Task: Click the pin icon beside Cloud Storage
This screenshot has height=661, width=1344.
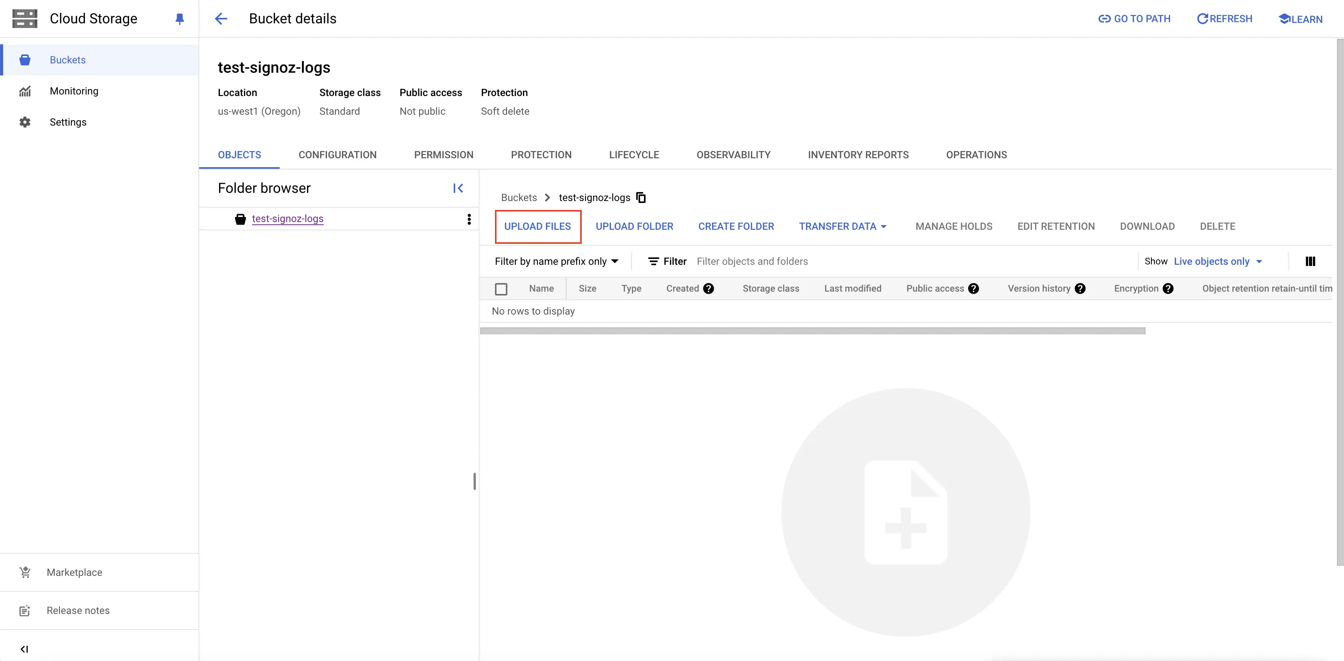Action: pos(179,19)
